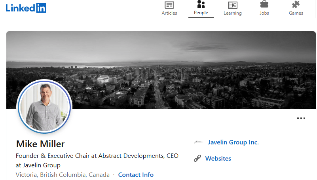Viewport: 317px width, 180px height.
Task: Select the People tab label
Action: tap(201, 13)
